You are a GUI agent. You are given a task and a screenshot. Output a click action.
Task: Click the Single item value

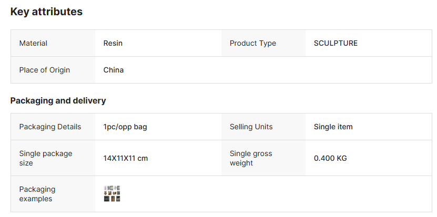(333, 127)
